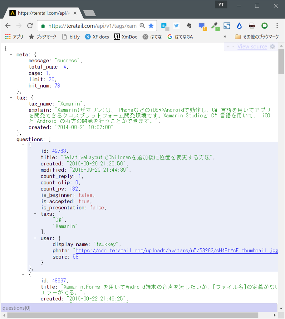Screen dimensions: 285x319
Task: Click the blue water drop extension
Action: 239,26
